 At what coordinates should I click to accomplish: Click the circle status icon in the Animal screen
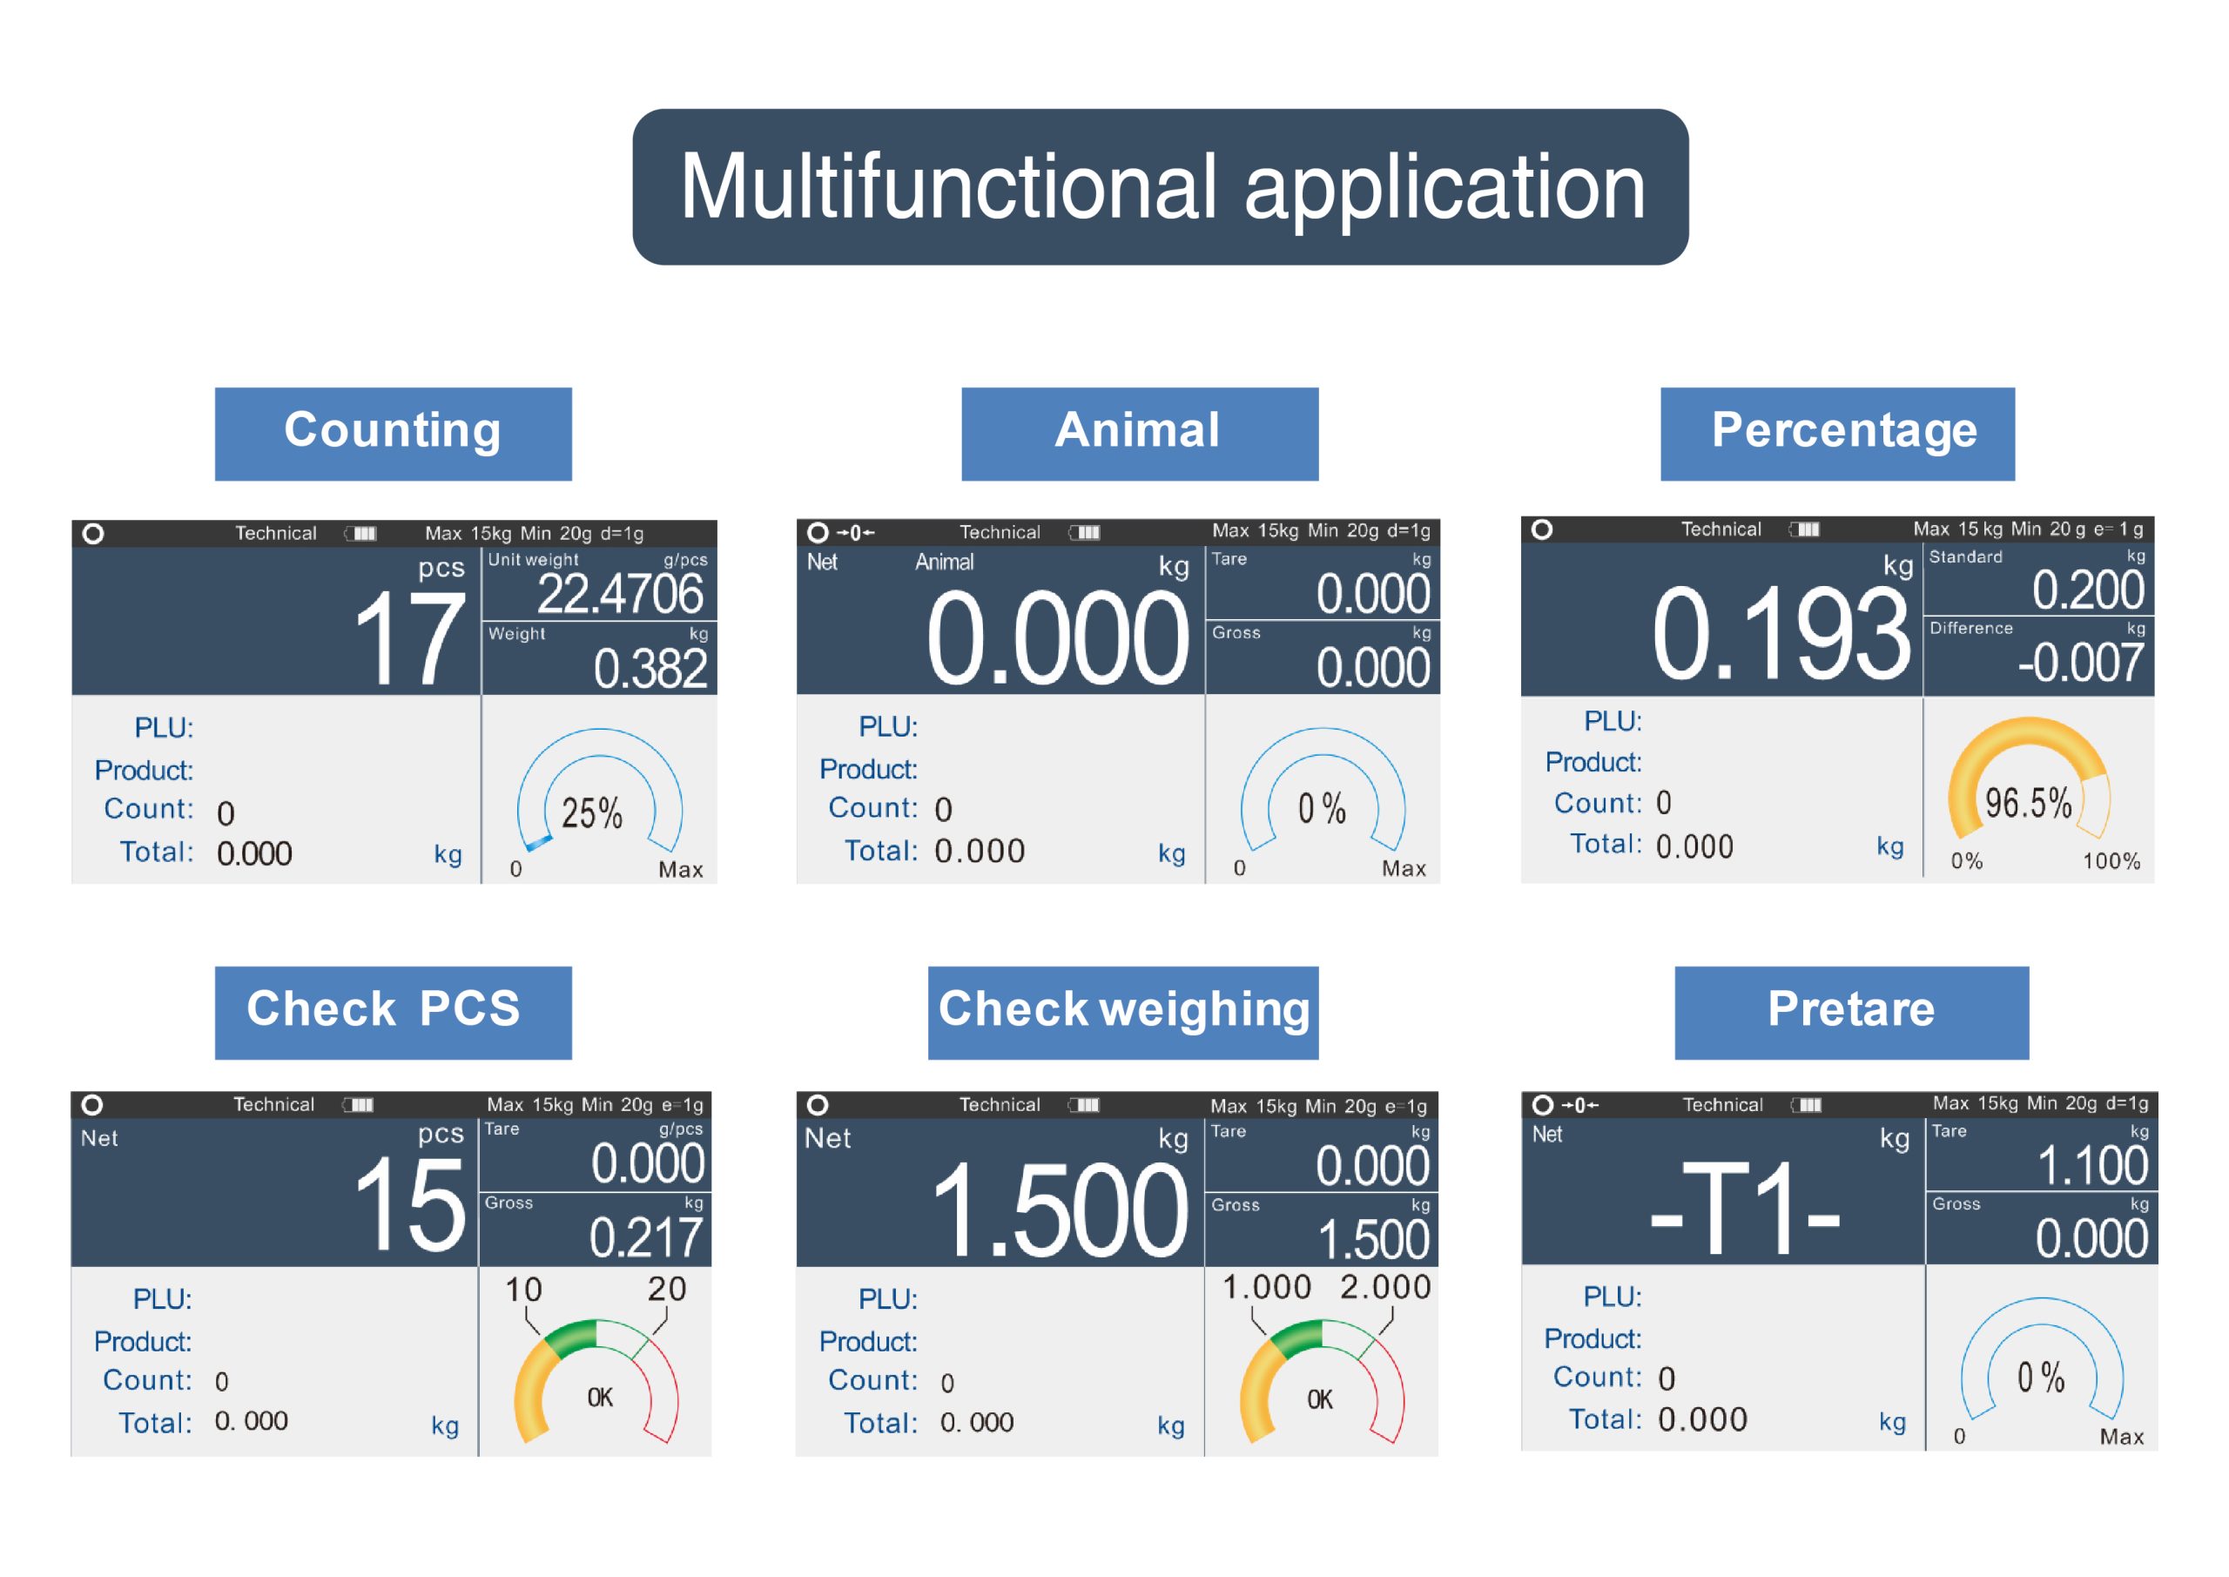coord(818,532)
